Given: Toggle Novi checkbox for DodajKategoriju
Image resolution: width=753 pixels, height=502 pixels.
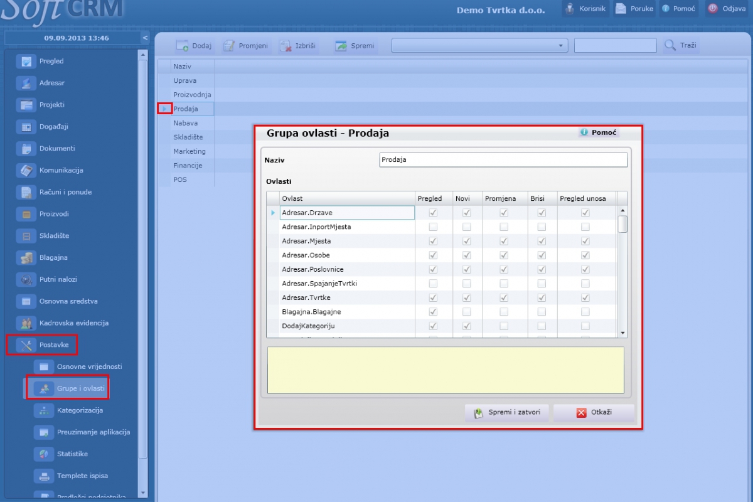Looking at the screenshot, I should pos(466,326).
